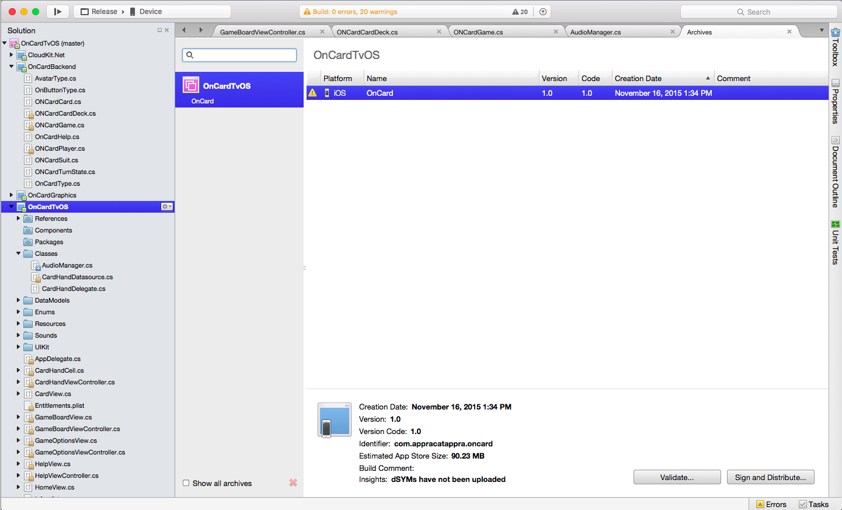Open AvatarType.cs in solution tree

click(55, 78)
